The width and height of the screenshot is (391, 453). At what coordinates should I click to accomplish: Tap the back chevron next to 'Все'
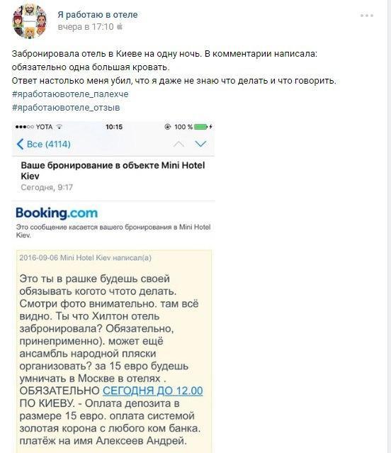20,144
